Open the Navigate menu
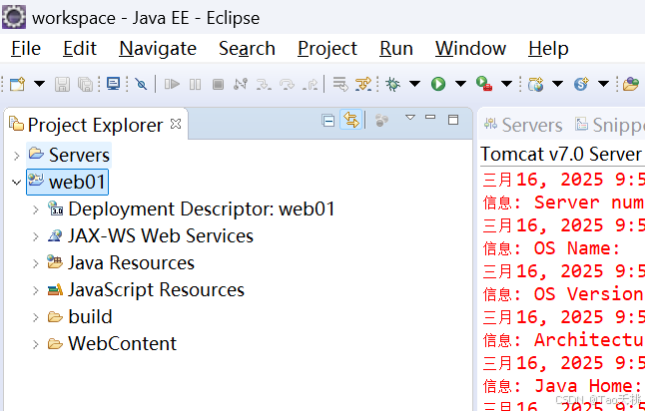Screen dimensions: 645x411 click(x=158, y=49)
